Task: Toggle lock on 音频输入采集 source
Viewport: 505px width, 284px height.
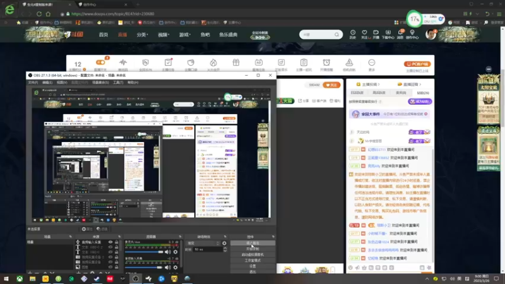Action: coord(117,242)
